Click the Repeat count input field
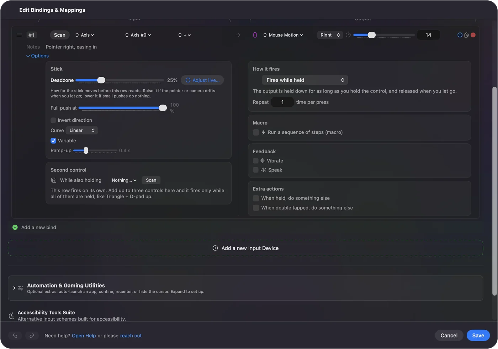 pos(282,102)
